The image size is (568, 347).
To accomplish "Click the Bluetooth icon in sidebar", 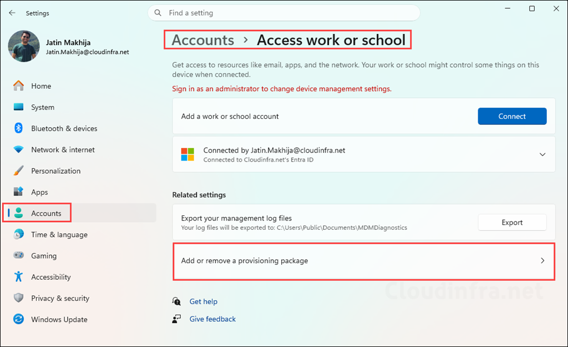I will pos(18,128).
